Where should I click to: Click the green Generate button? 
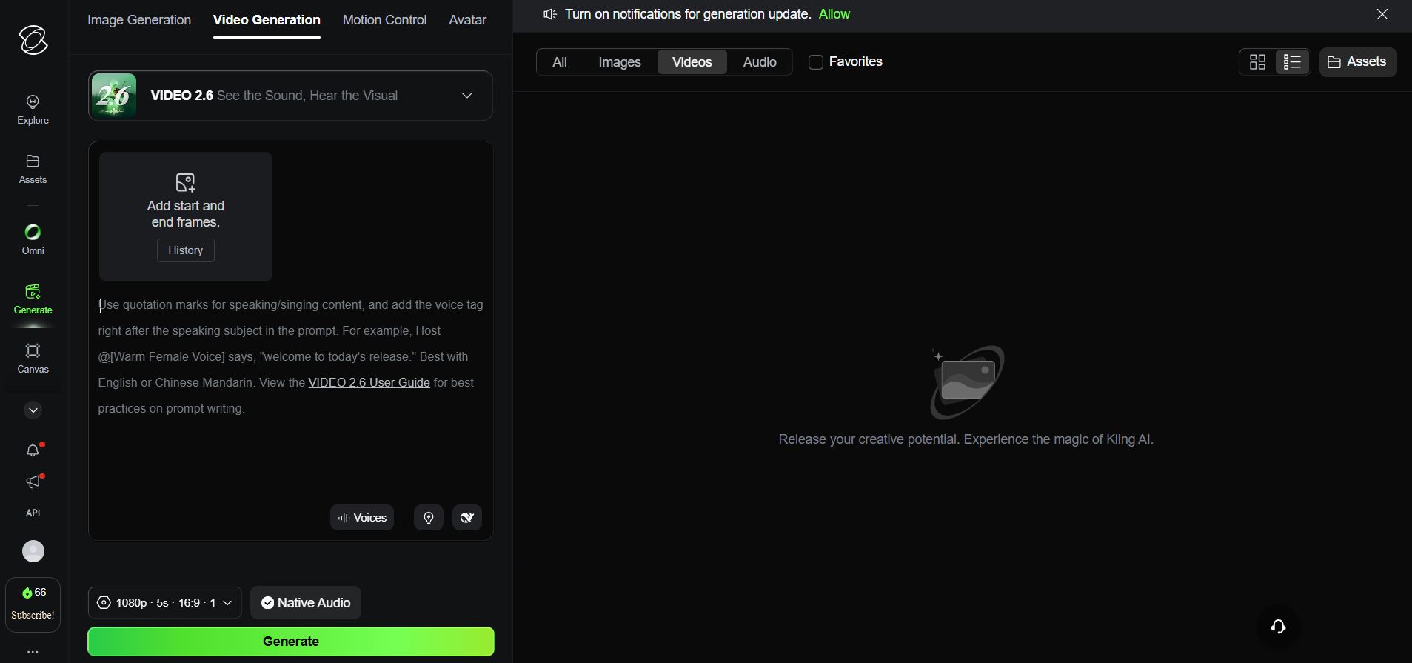(291, 642)
